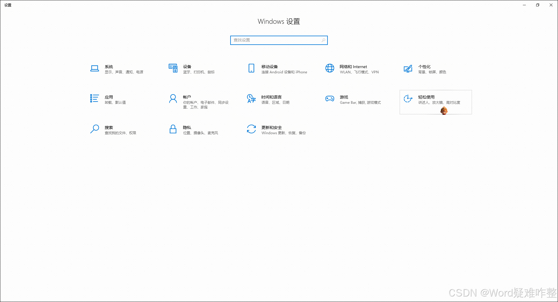Close the 设置 window
The width and height of the screenshot is (558, 302).
pos(551,5)
